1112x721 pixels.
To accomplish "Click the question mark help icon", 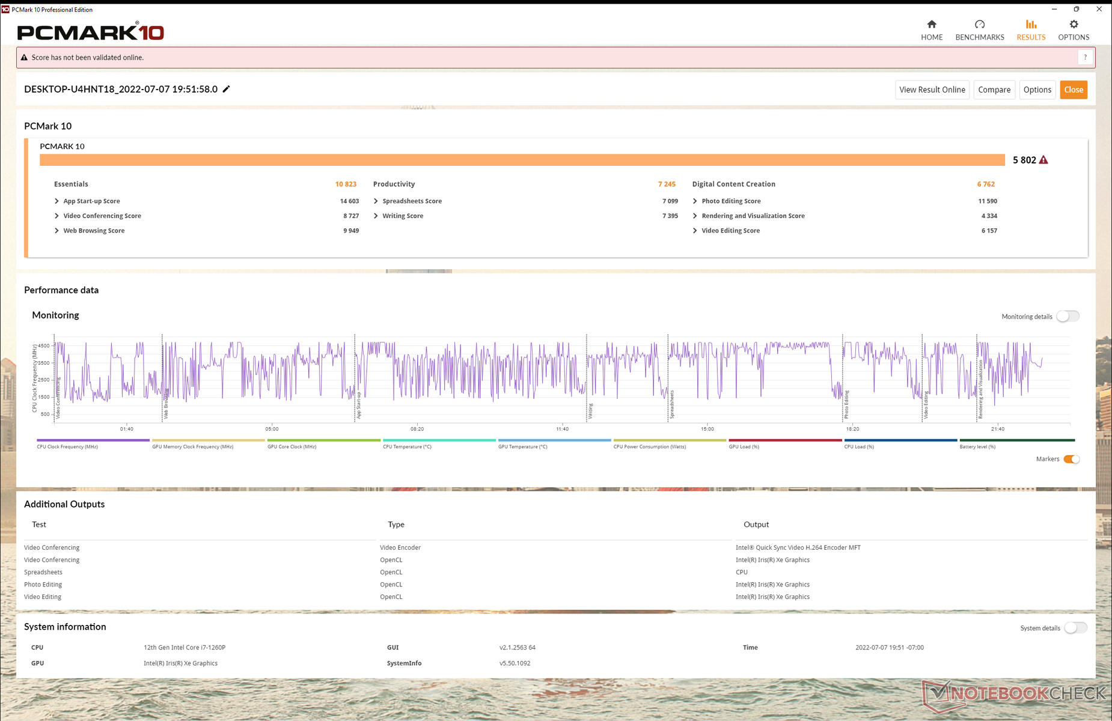I will 1085,58.
